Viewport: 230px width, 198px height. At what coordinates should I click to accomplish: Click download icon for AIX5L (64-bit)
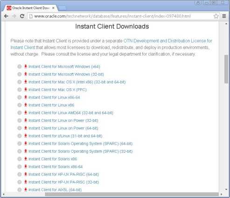[26, 190]
